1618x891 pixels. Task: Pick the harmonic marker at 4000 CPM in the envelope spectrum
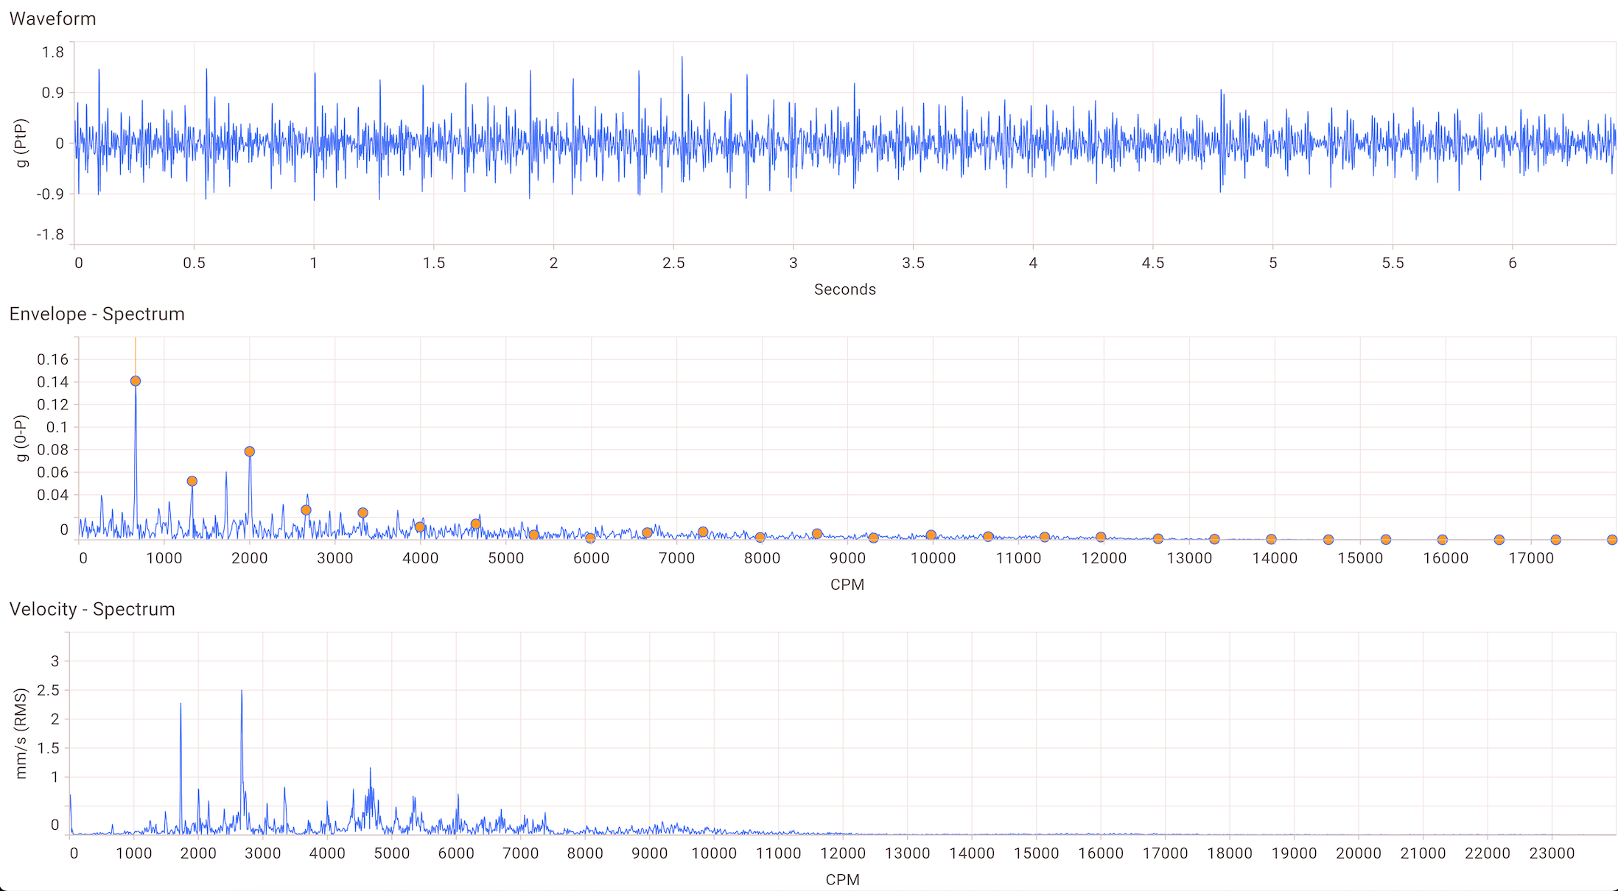pos(420,527)
